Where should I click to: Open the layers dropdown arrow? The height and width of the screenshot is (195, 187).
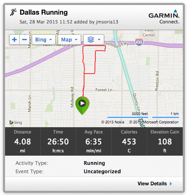coord(99,40)
